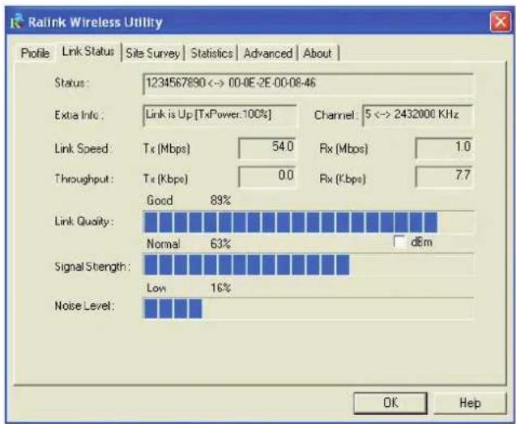Click the 'Good' link quality label

tap(160, 200)
